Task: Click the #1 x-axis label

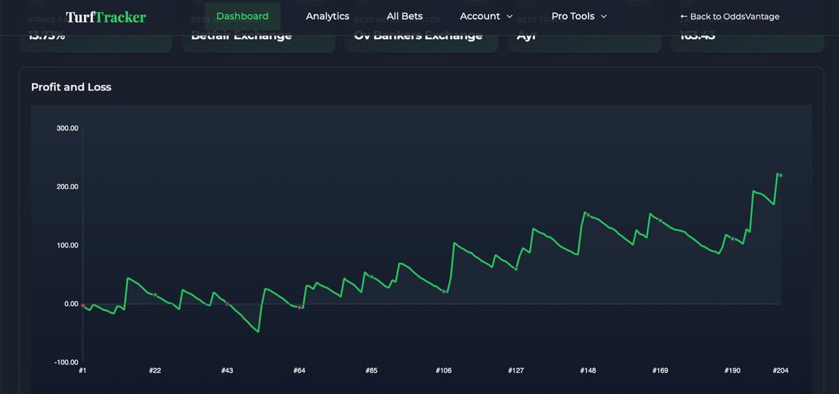Action: (83, 371)
